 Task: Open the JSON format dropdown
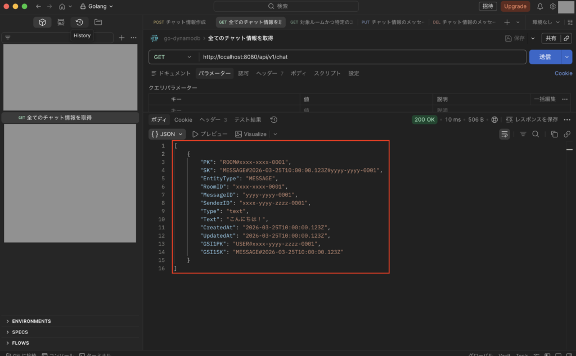click(x=167, y=134)
